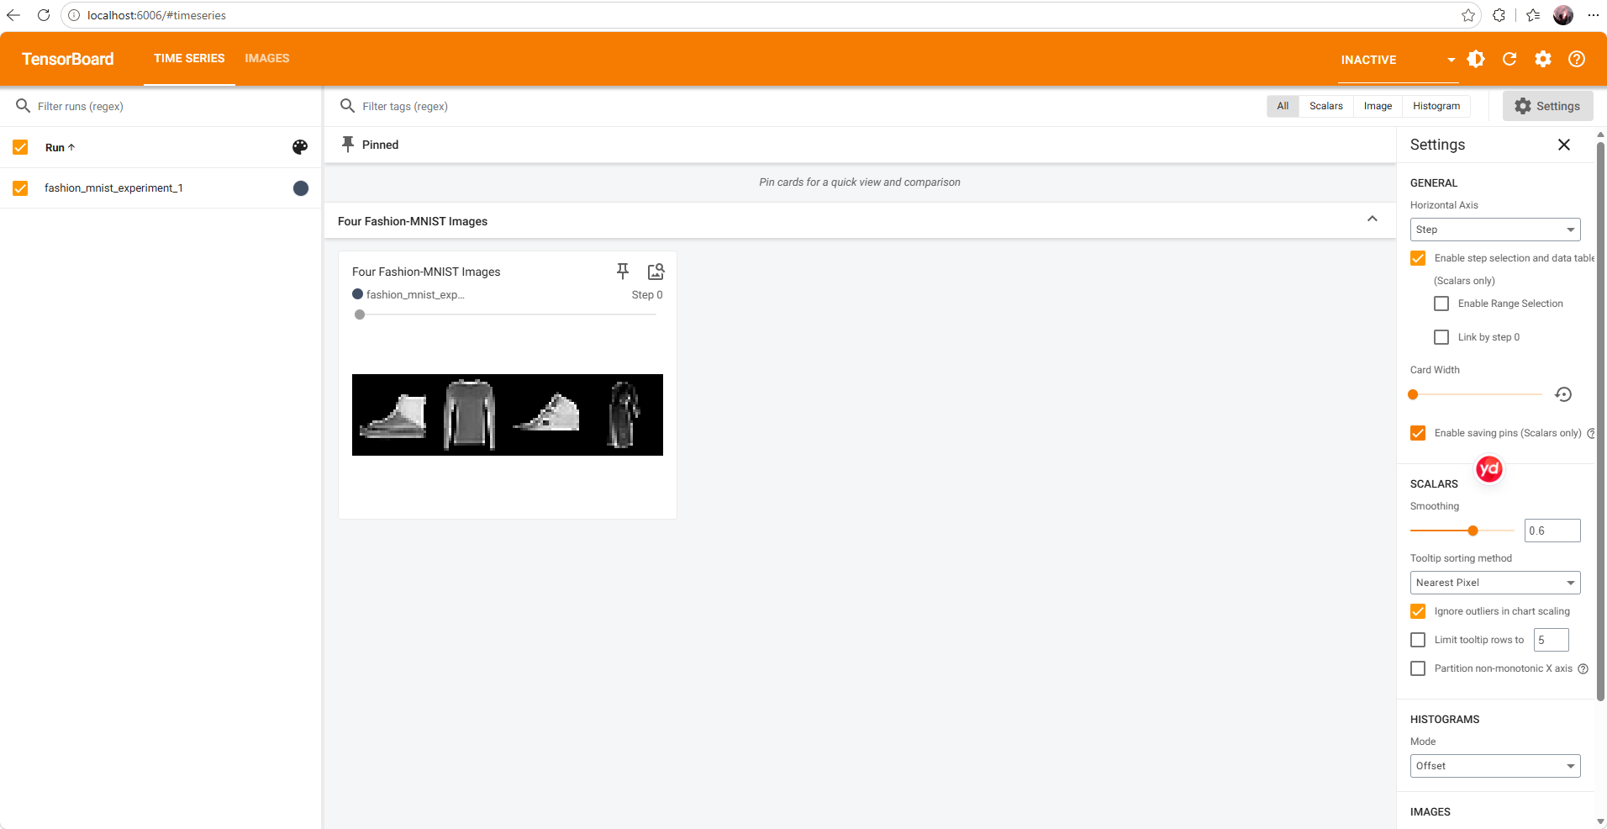Open browser extensions puzzle icon

1499,15
